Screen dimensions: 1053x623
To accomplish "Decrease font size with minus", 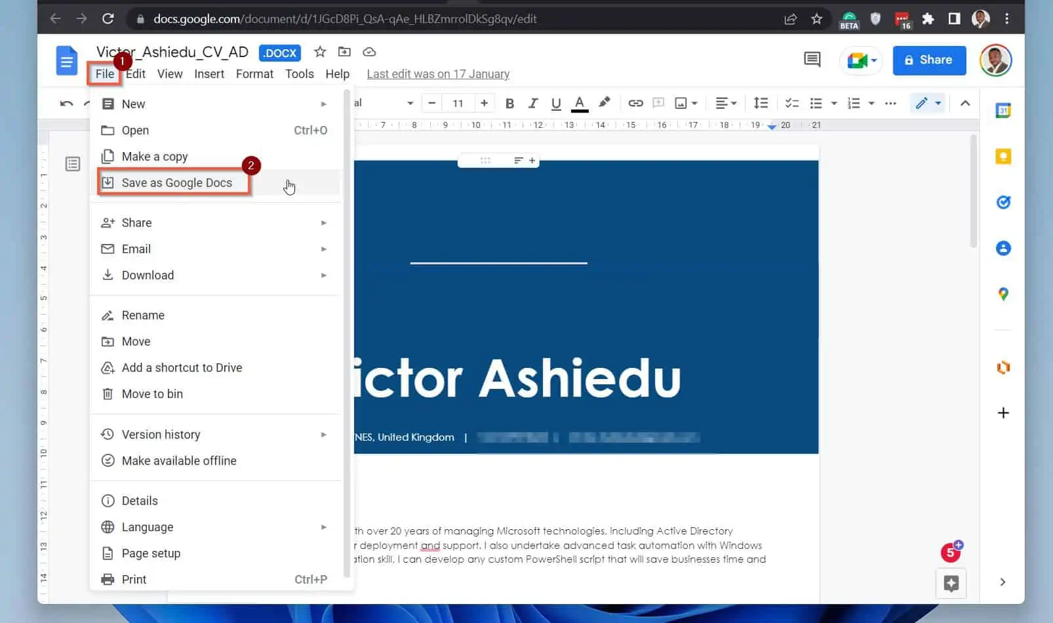I will click(431, 103).
